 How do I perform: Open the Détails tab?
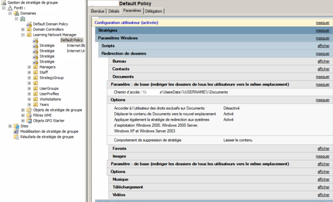114,11
